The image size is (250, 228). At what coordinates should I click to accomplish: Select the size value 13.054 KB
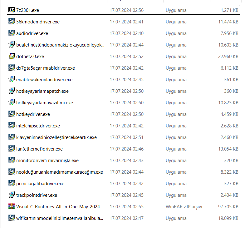228,149
